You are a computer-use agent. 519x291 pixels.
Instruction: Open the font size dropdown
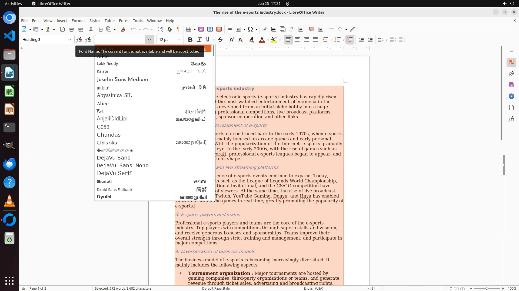[x=179, y=40]
